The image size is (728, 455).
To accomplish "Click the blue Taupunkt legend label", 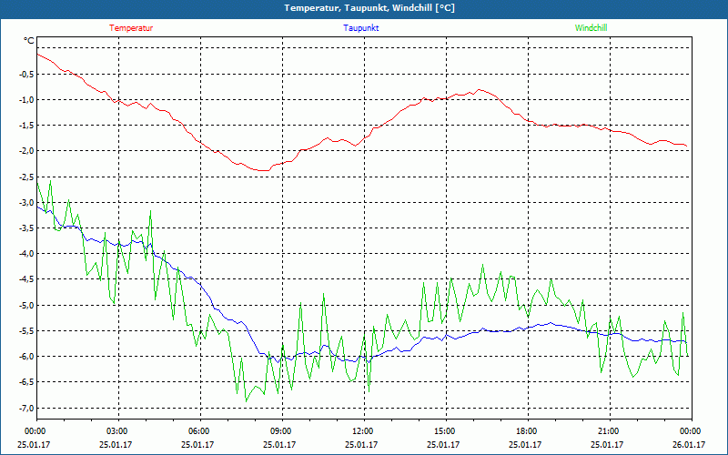I will [x=360, y=28].
